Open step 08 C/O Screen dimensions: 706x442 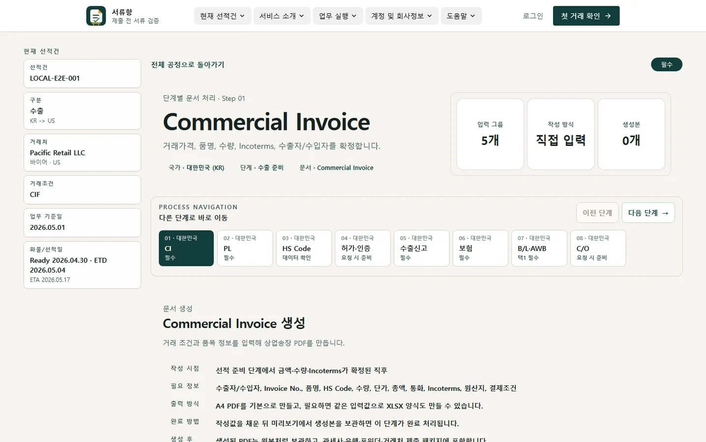pos(598,248)
